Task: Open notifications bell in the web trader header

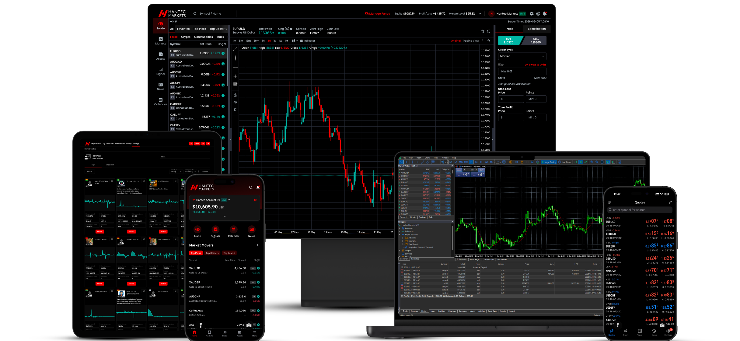Action: click(545, 14)
